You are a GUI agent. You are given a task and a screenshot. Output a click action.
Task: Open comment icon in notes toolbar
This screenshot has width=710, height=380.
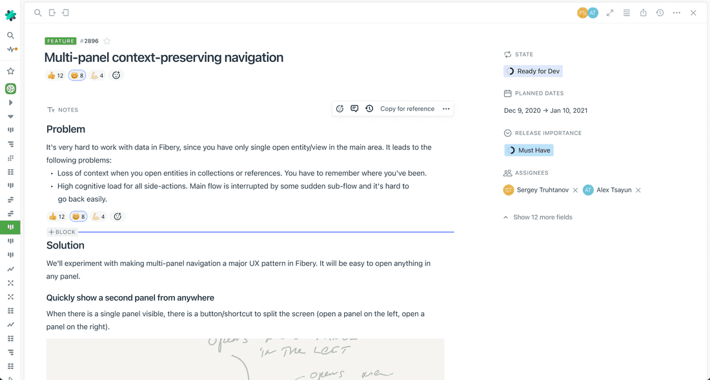(x=354, y=109)
